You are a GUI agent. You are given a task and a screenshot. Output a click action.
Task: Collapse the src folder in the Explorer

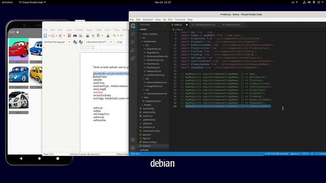[144, 38]
